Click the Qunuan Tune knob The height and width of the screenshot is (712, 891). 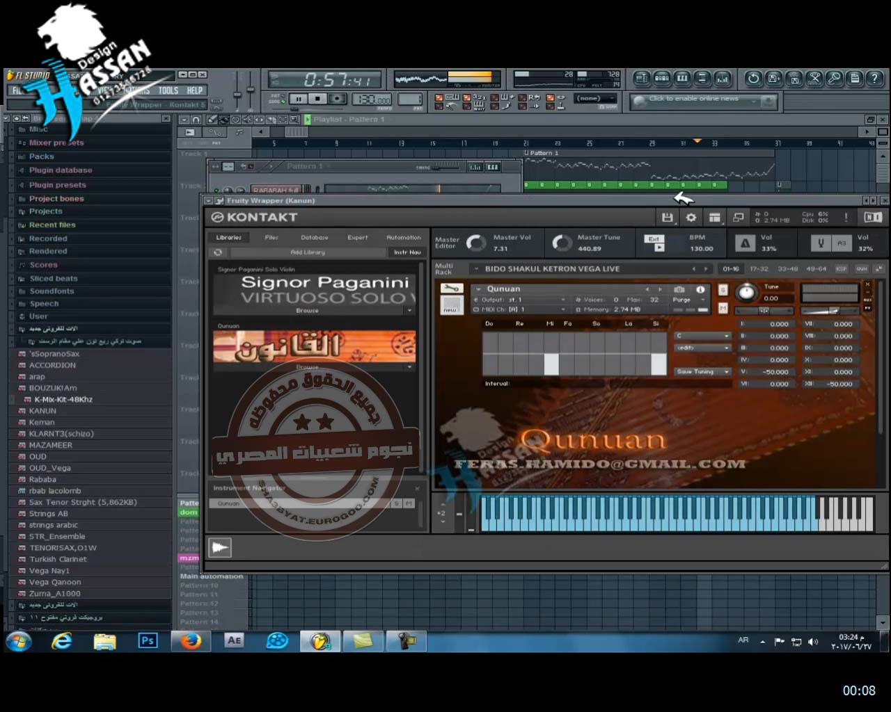pos(746,293)
